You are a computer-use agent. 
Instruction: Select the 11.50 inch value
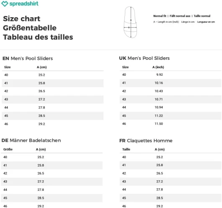tap(159, 123)
